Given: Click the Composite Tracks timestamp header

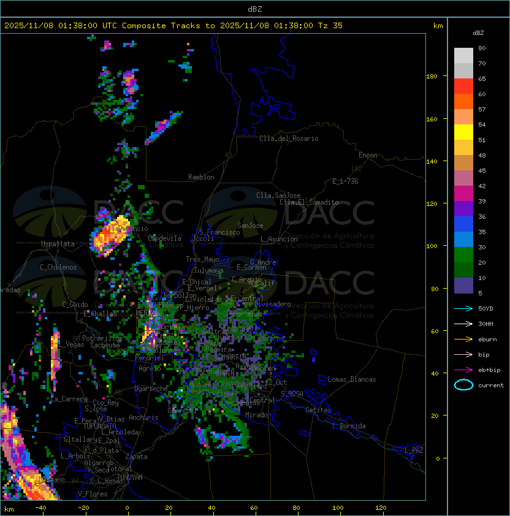Looking at the screenshot, I should click(x=173, y=26).
